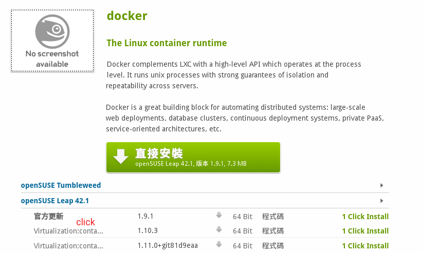
Task: Open the openSUSE Tumbleweed heading
Action: coord(61,185)
